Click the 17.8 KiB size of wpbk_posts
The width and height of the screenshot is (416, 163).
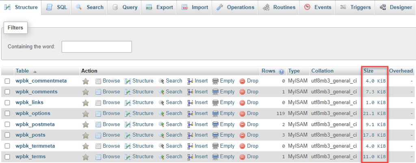click(x=374, y=135)
